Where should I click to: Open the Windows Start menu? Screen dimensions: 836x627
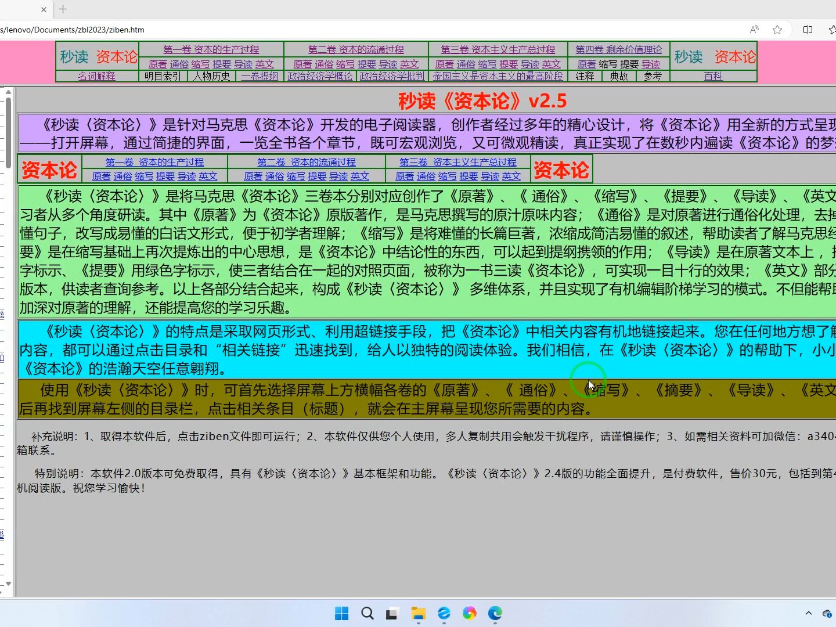click(342, 613)
